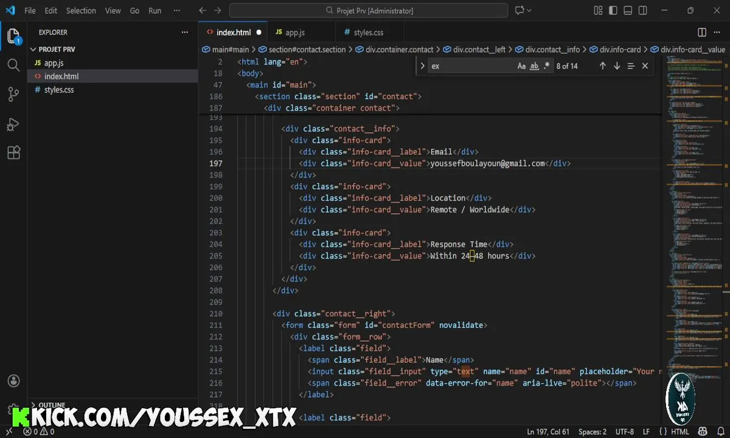The image size is (730, 438).
Task: Open the View menu
Action: (x=113, y=10)
